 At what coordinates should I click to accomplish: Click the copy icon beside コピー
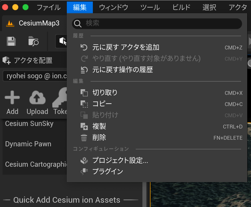coord(84,104)
